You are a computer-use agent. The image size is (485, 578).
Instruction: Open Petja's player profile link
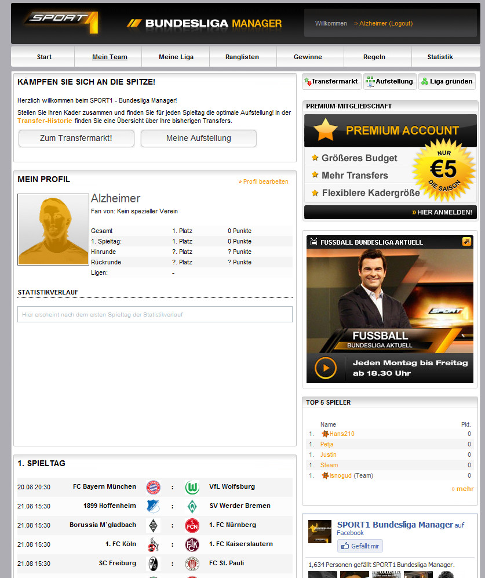click(327, 444)
